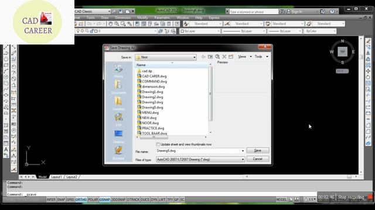Toggle INFER in the status bar
Image resolution: width=375 pixels, height=210 pixels.
point(51,199)
